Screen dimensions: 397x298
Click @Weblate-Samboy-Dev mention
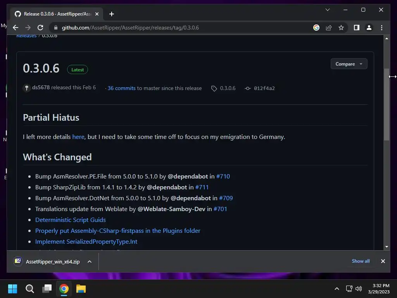171,209
